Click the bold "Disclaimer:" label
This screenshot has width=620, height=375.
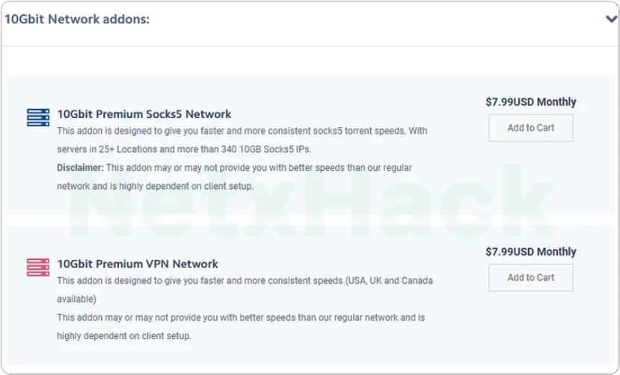80,168
